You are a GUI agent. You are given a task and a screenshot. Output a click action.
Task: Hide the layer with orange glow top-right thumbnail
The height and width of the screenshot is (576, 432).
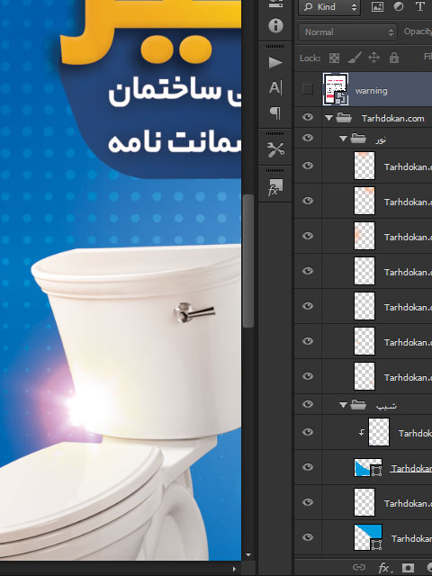pyautogui.click(x=308, y=201)
